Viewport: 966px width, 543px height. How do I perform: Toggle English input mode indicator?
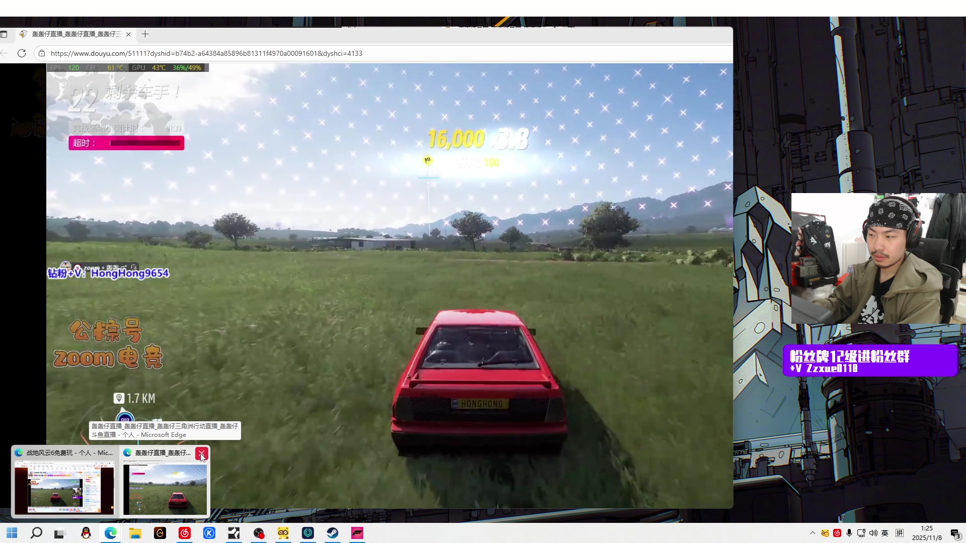click(x=885, y=533)
